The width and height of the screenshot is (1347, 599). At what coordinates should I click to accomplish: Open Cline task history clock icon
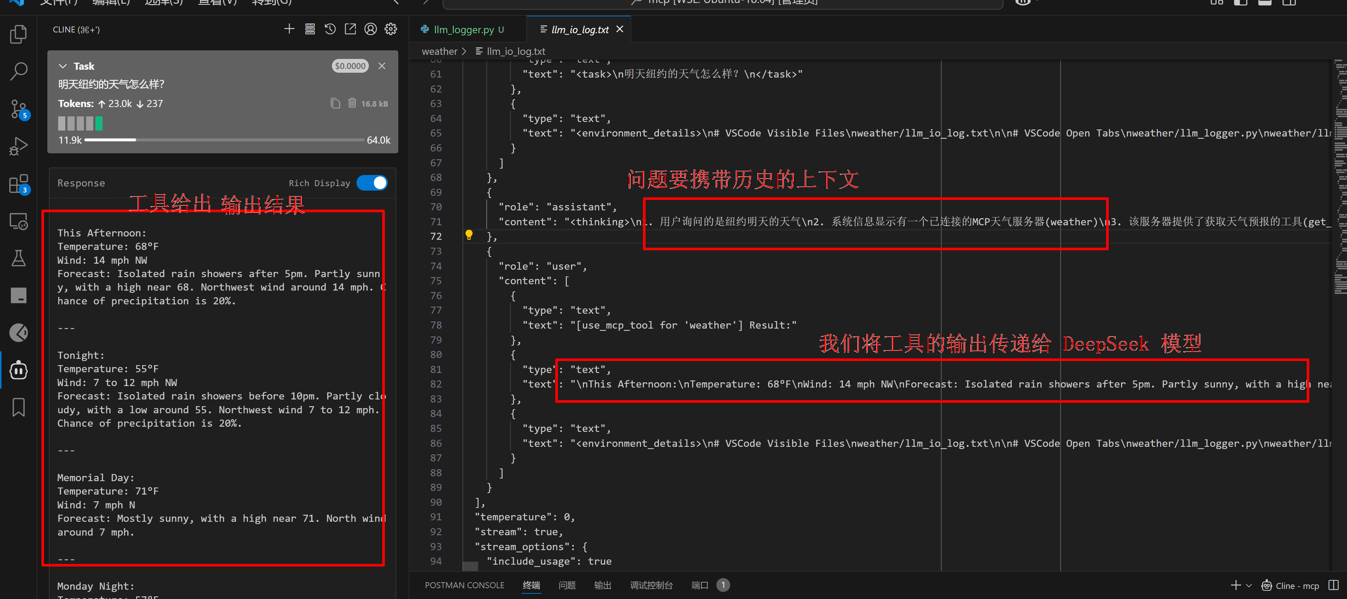pyautogui.click(x=330, y=29)
